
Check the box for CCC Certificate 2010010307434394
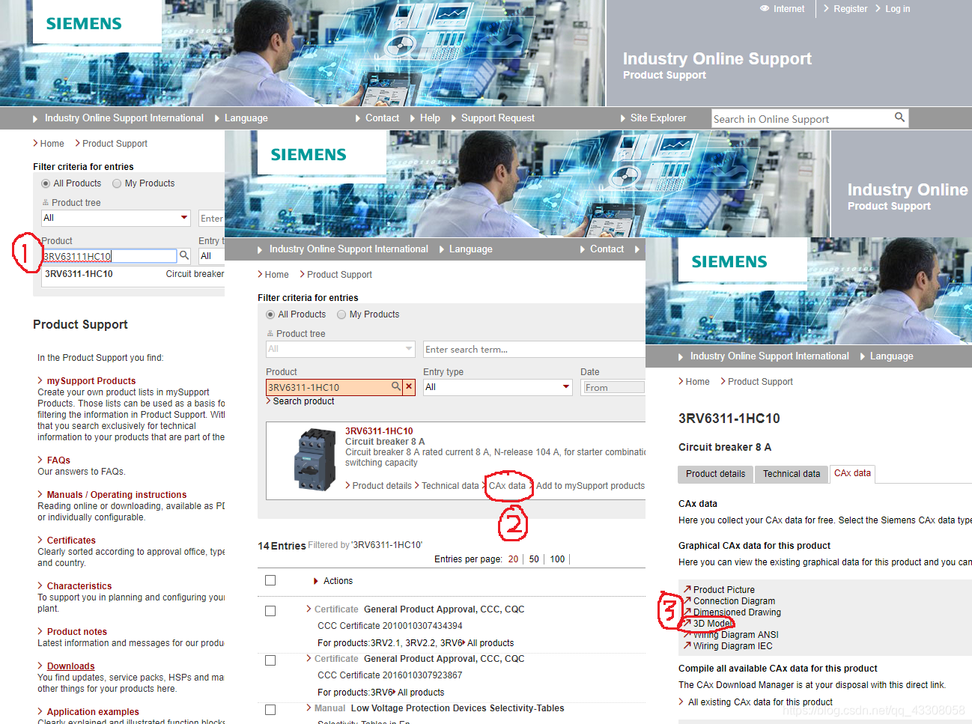click(270, 611)
